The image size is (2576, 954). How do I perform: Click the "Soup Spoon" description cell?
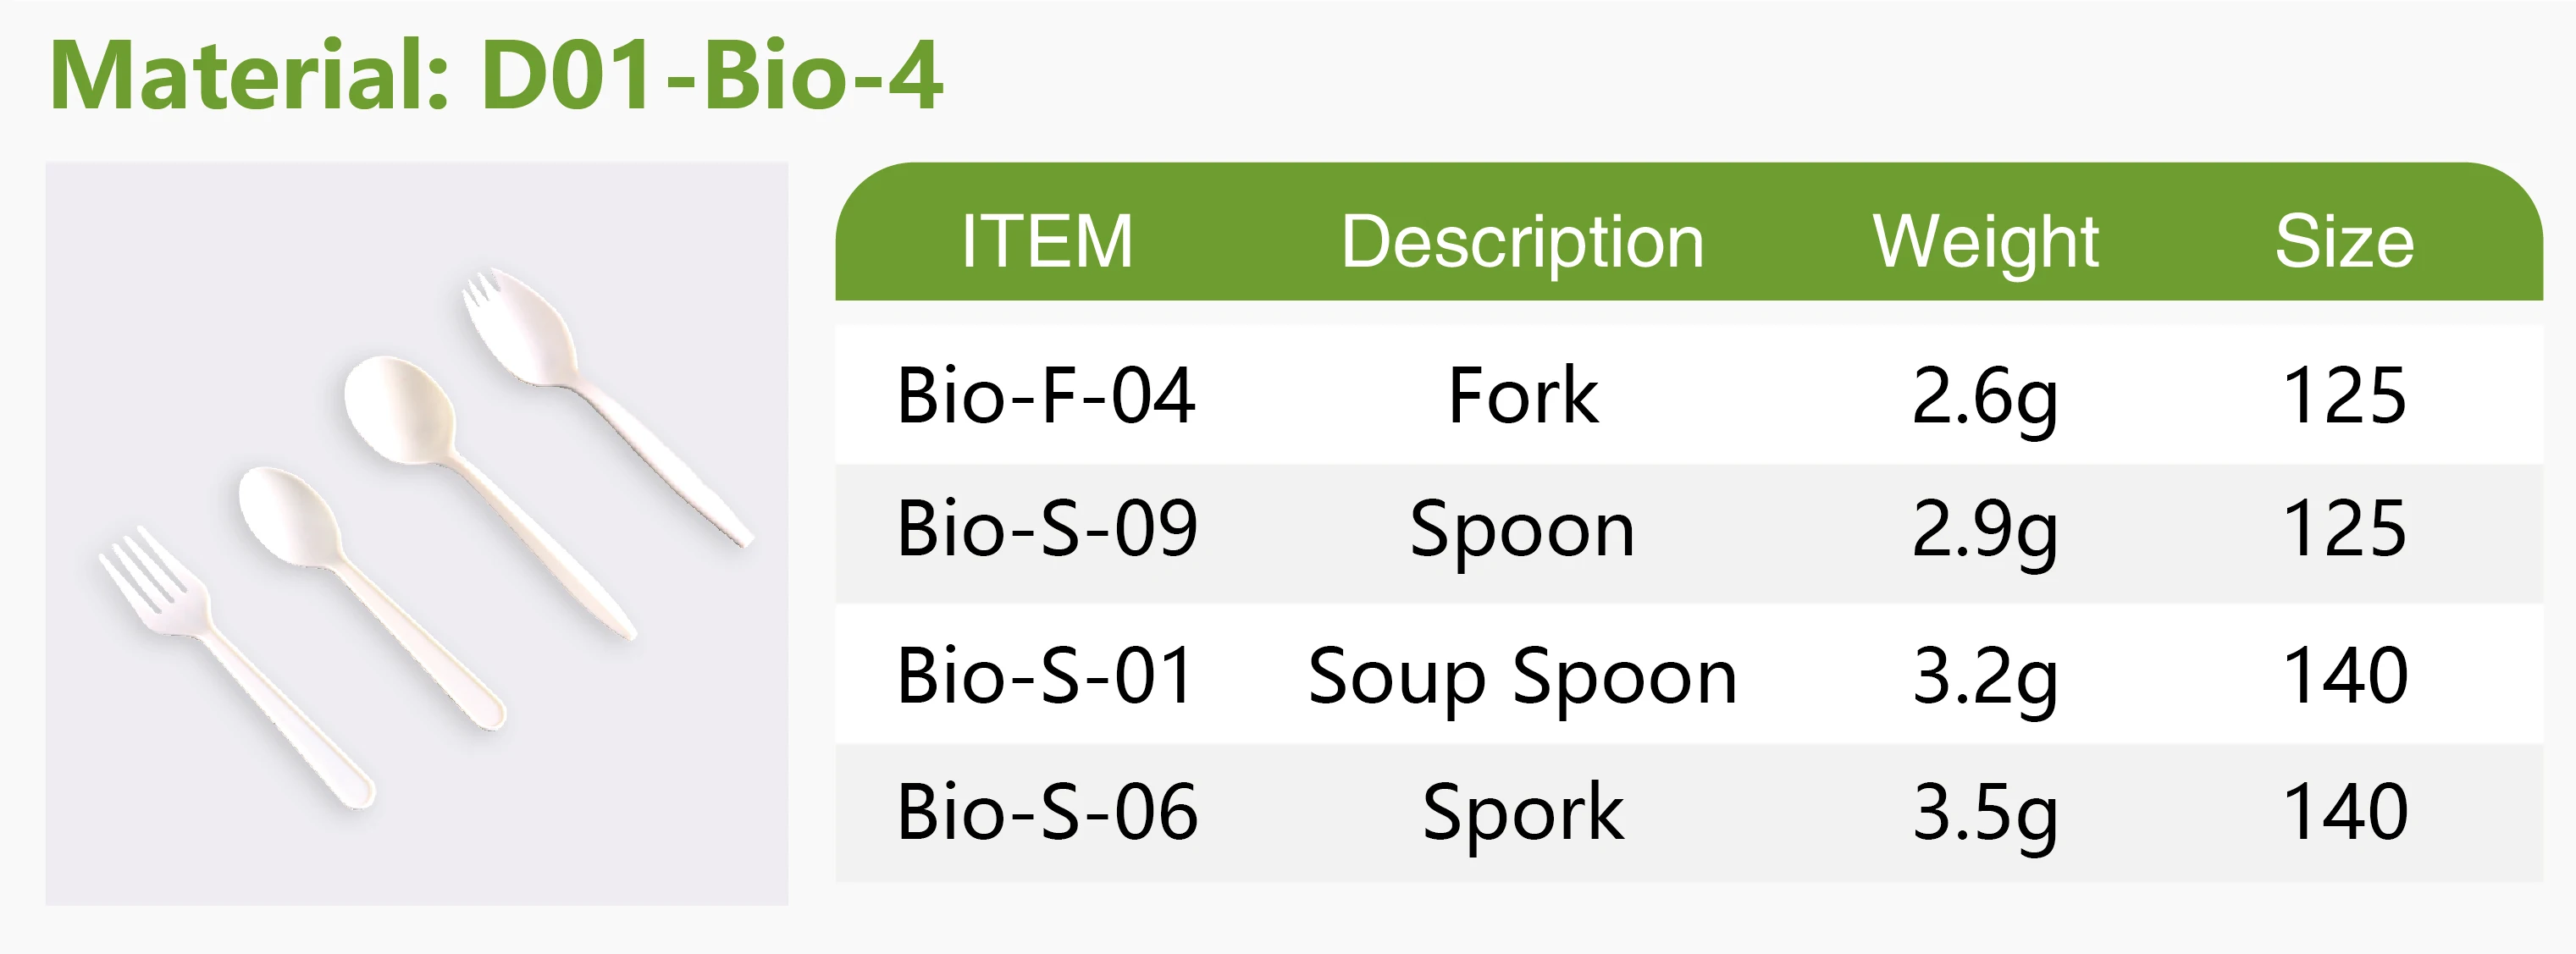tap(1522, 677)
